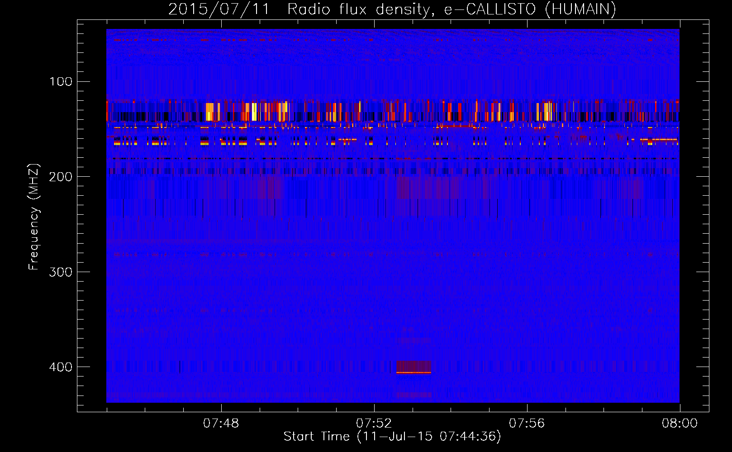
Task: Select the 400 frequency tick label
Action: pos(61,367)
